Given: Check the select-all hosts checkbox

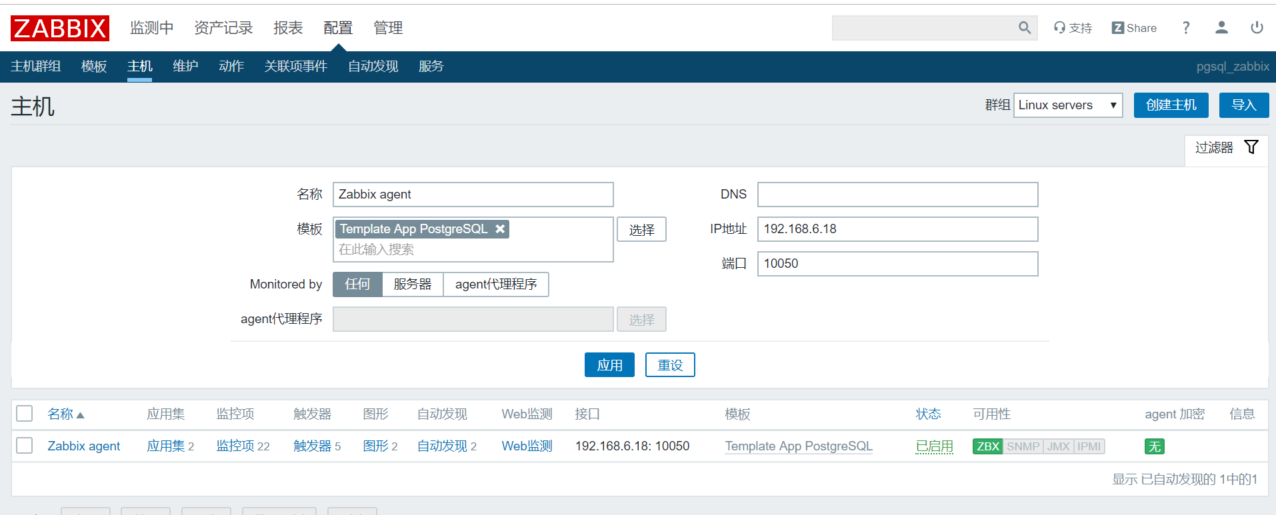Looking at the screenshot, I should tap(25, 414).
